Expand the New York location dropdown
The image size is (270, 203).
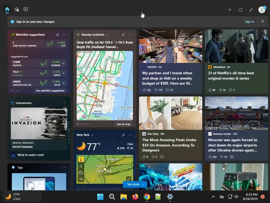coord(92,135)
